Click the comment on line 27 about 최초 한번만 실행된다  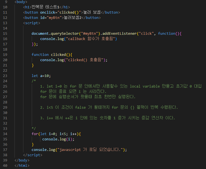(x=88, y=97)
